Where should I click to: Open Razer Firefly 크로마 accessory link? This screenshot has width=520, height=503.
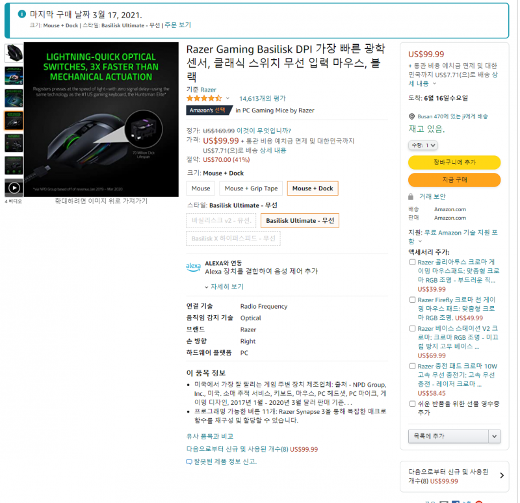[456, 309]
